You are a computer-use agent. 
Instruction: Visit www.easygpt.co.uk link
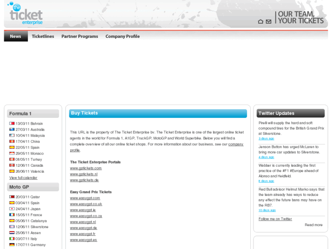point(86,204)
